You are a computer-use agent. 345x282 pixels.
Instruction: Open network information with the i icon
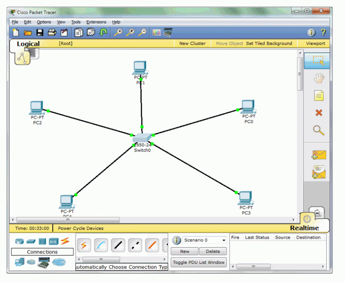[x=311, y=33]
